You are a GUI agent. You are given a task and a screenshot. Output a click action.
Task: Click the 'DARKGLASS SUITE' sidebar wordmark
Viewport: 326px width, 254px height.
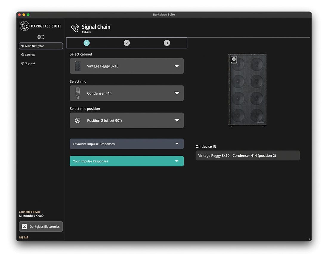pyautogui.click(x=46, y=26)
